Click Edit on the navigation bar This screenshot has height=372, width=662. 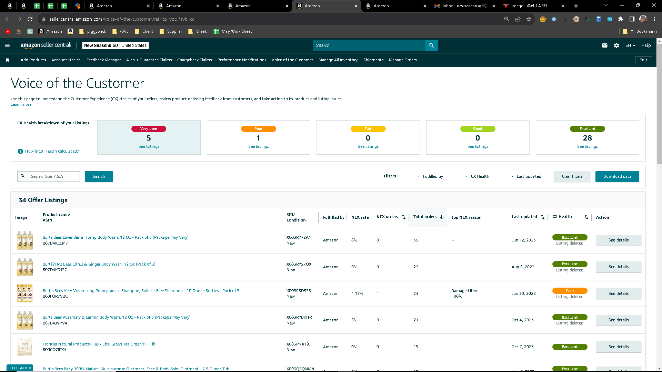point(643,60)
